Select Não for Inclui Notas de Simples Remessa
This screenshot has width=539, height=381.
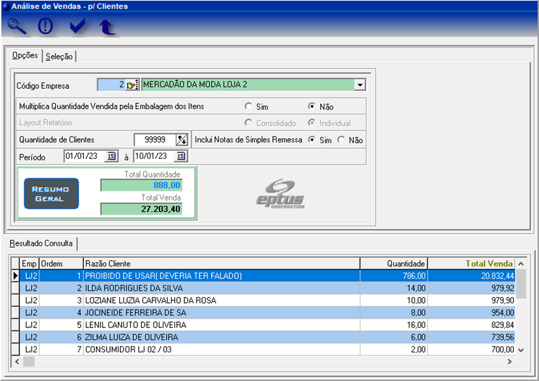click(341, 140)
